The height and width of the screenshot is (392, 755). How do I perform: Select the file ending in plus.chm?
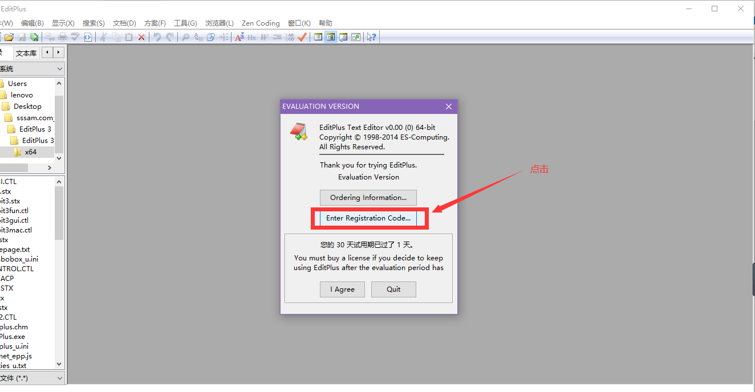click(14, 327)
